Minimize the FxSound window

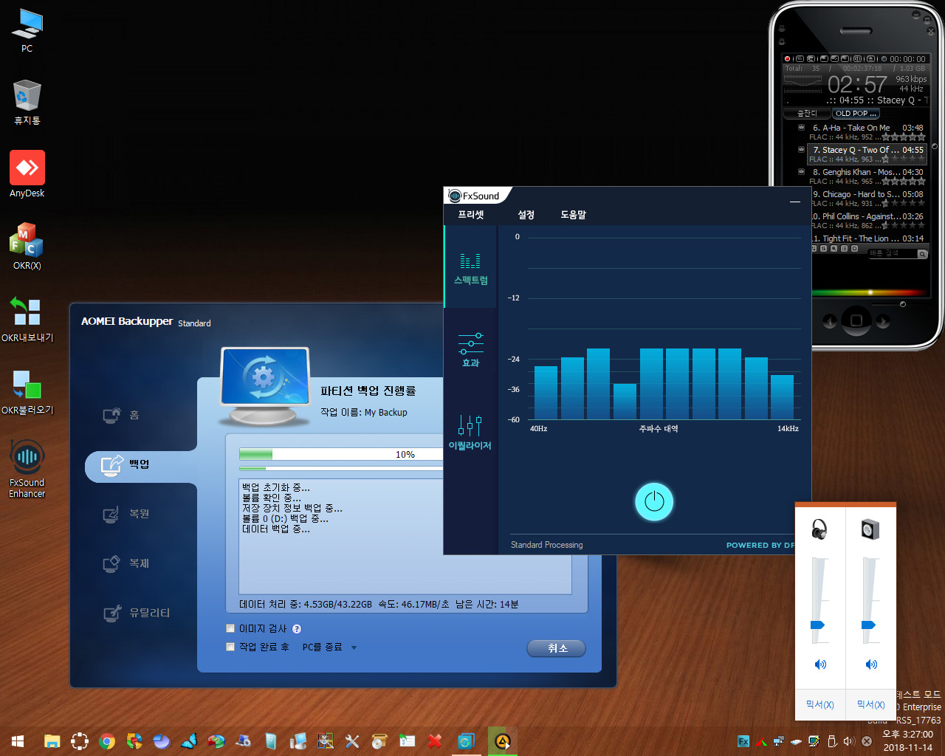[x=795, y=202]
